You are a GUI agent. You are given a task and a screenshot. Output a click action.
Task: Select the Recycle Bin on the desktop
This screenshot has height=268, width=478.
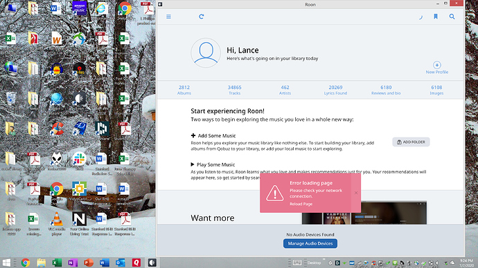tap(11, 99)
